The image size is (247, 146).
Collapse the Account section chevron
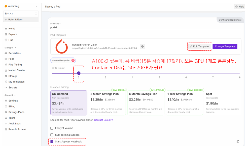click(x=15, y=95)
